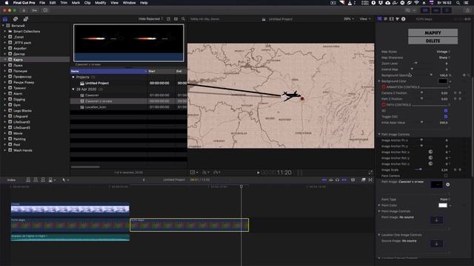Enable the Face Camera checkbox

coord(446,176)
